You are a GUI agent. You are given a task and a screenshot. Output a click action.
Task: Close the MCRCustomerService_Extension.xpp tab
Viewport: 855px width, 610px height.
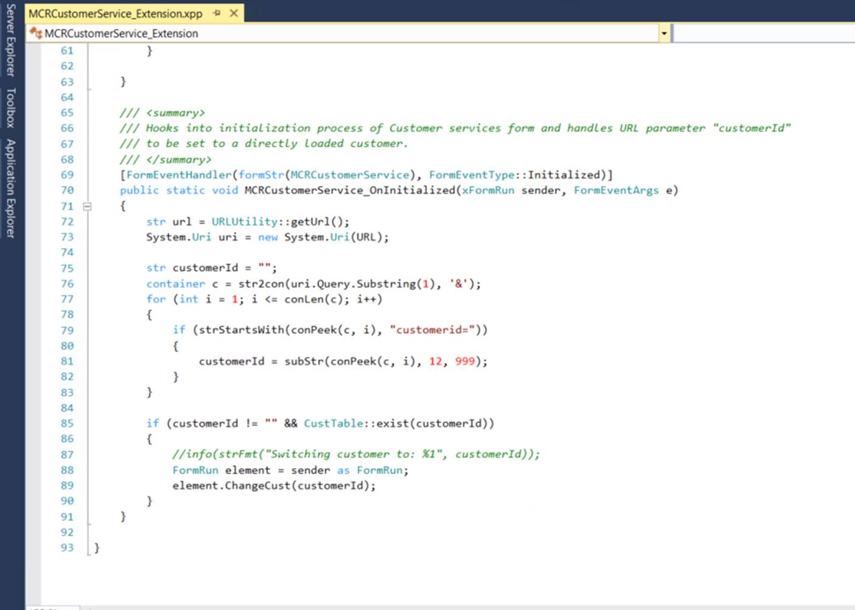pos(234,13)
